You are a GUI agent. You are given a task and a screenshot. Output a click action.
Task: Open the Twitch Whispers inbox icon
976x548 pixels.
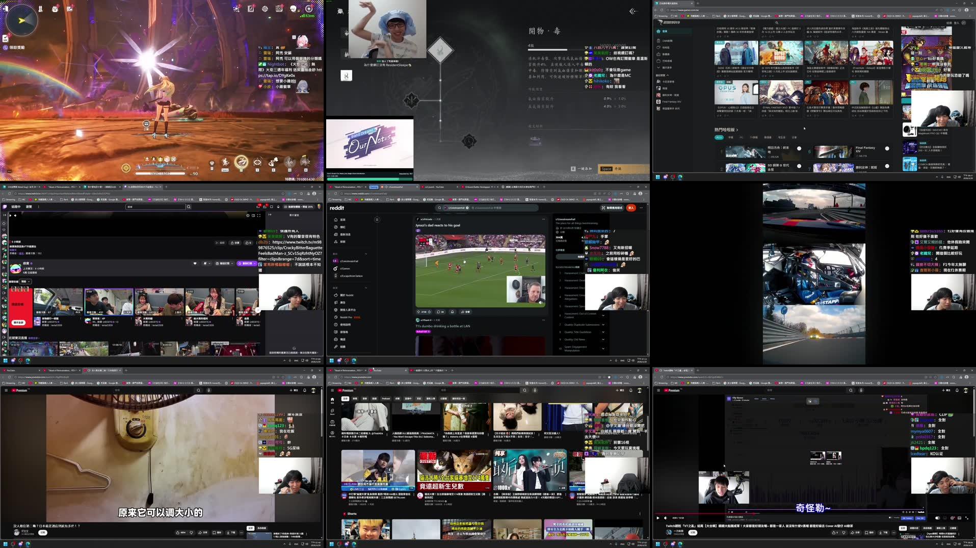266,206
